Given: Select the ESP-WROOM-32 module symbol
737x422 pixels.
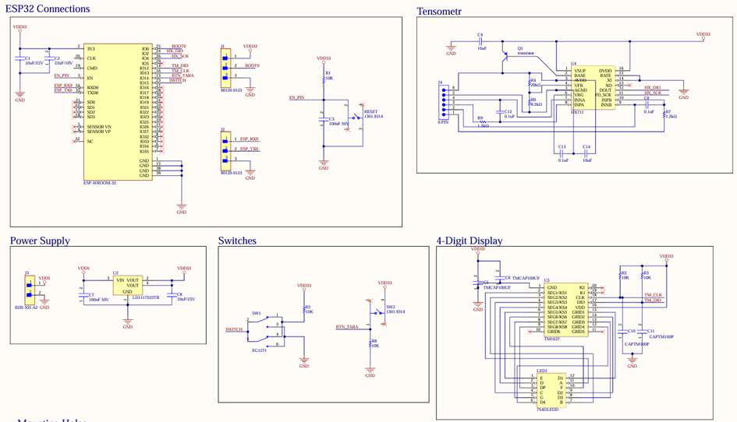Looking at the screenshot, I should (118, 112).
